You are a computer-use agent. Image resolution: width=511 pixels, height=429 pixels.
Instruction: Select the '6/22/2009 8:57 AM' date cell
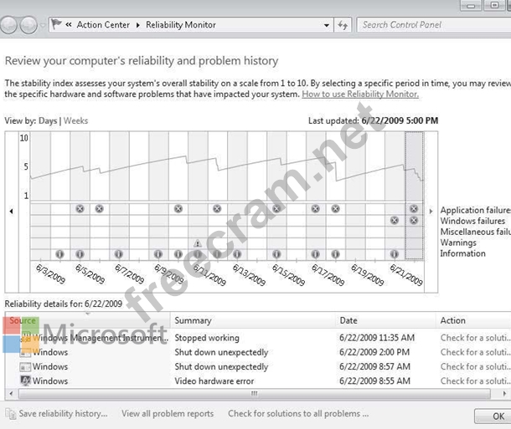[x=374, y=366]
